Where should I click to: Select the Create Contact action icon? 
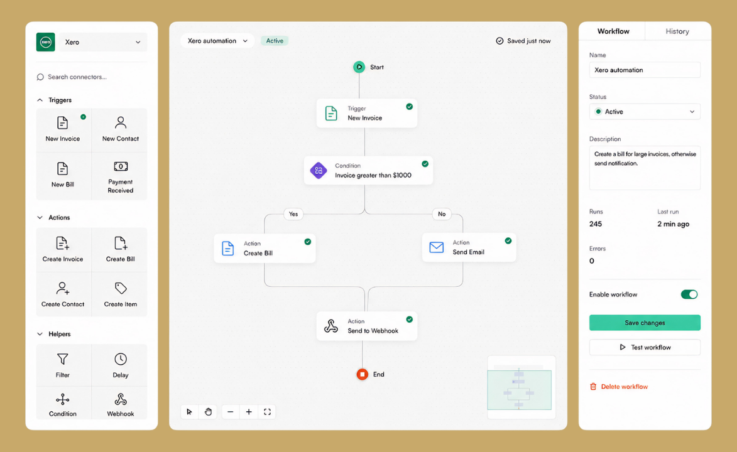pos(62,288)
